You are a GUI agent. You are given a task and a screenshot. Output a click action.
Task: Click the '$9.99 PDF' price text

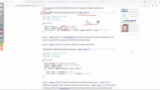click(x=134, y=17)
